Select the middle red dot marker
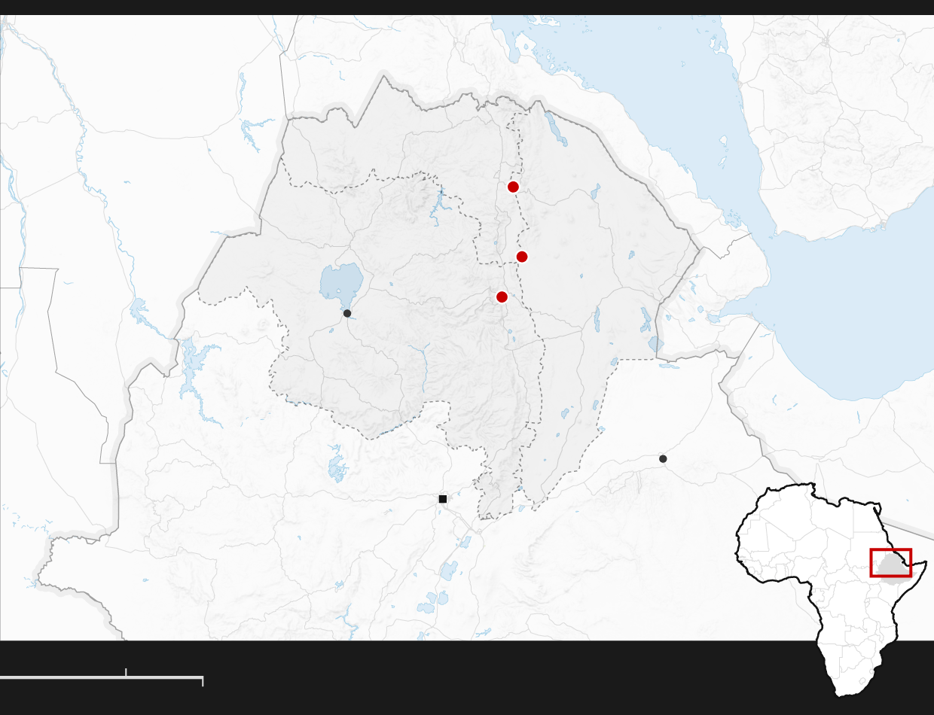 tap(522, 257)
